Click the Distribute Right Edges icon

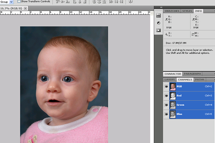point(121,2)
